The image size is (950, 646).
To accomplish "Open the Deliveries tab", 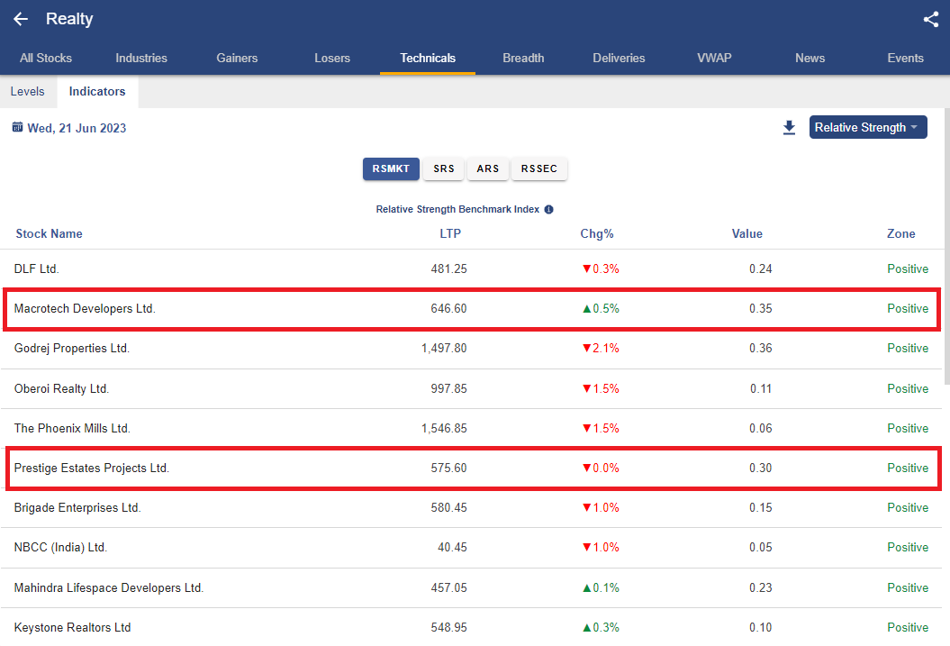I will tap(619, 59).
